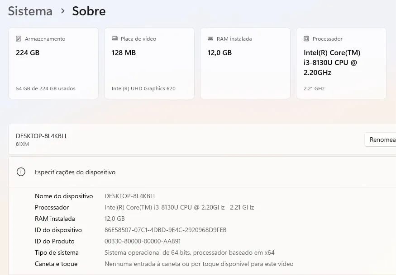The height and width of the screenshot is (275, 396).
Task: Click the breadcrumb chevron between Sistema and Sobre
Action: pyautogui.click(x=63, y=11)
